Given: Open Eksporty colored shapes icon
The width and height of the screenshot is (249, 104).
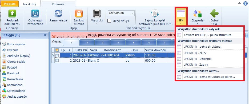Looking at the screenshot, I should click(197, 13).
